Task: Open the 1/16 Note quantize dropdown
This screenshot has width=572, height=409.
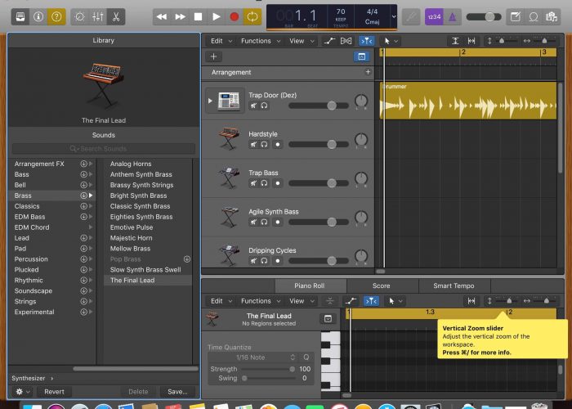Action: pos(253,357)
